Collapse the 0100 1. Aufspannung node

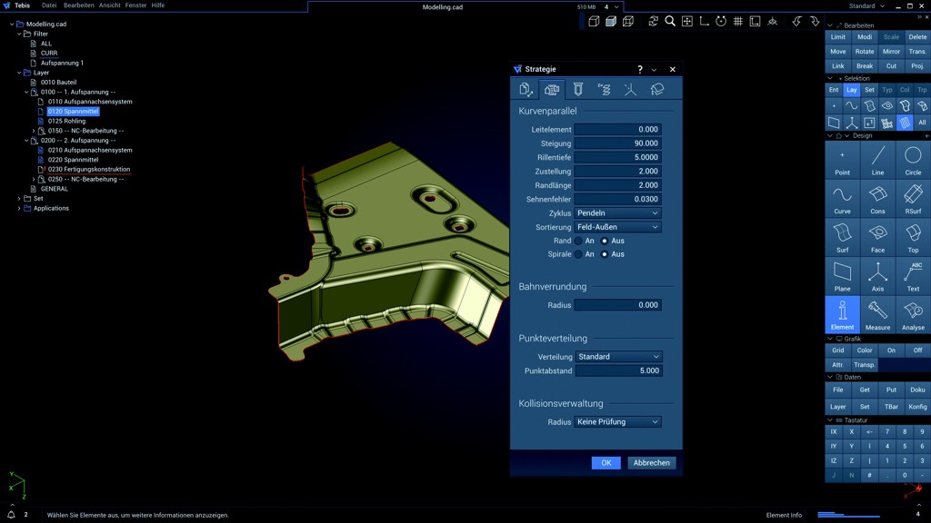tap(26, 93)
